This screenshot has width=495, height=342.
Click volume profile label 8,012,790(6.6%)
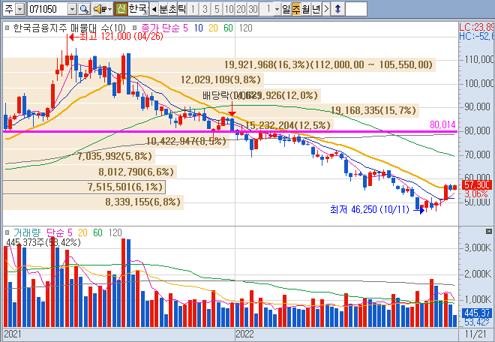coord(136,172)
